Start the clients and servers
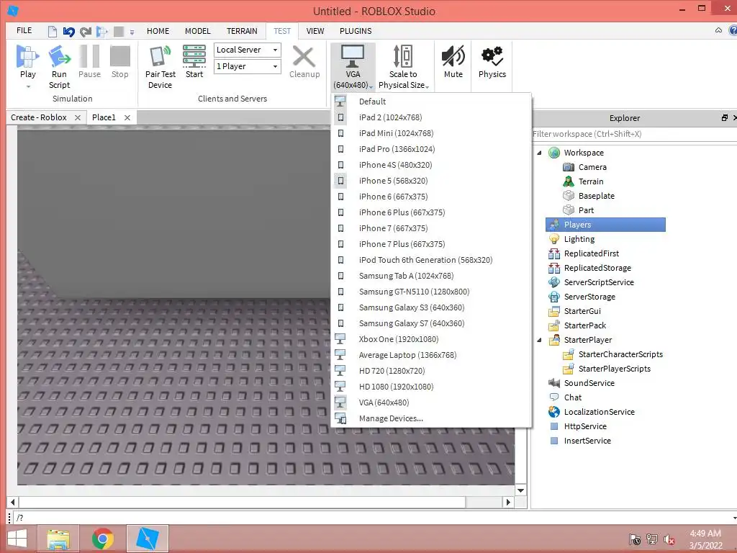 point(194,62)
